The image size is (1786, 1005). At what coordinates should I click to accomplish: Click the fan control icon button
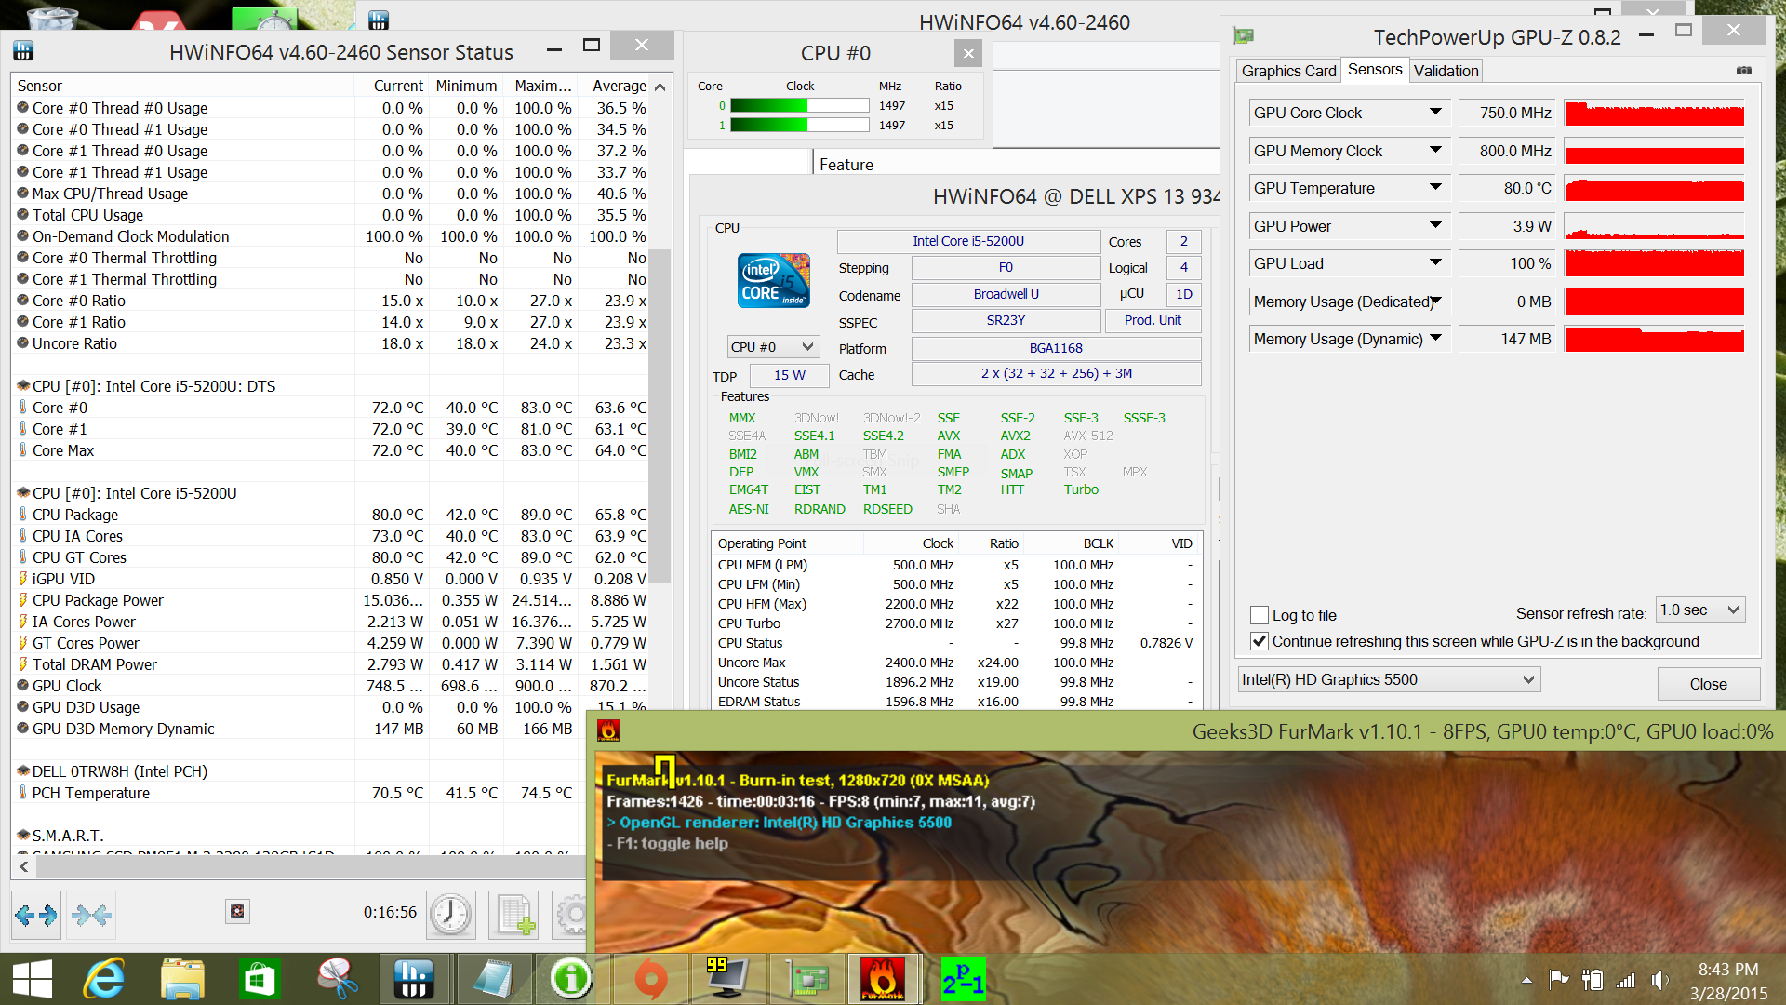click(x=237, y=911)
